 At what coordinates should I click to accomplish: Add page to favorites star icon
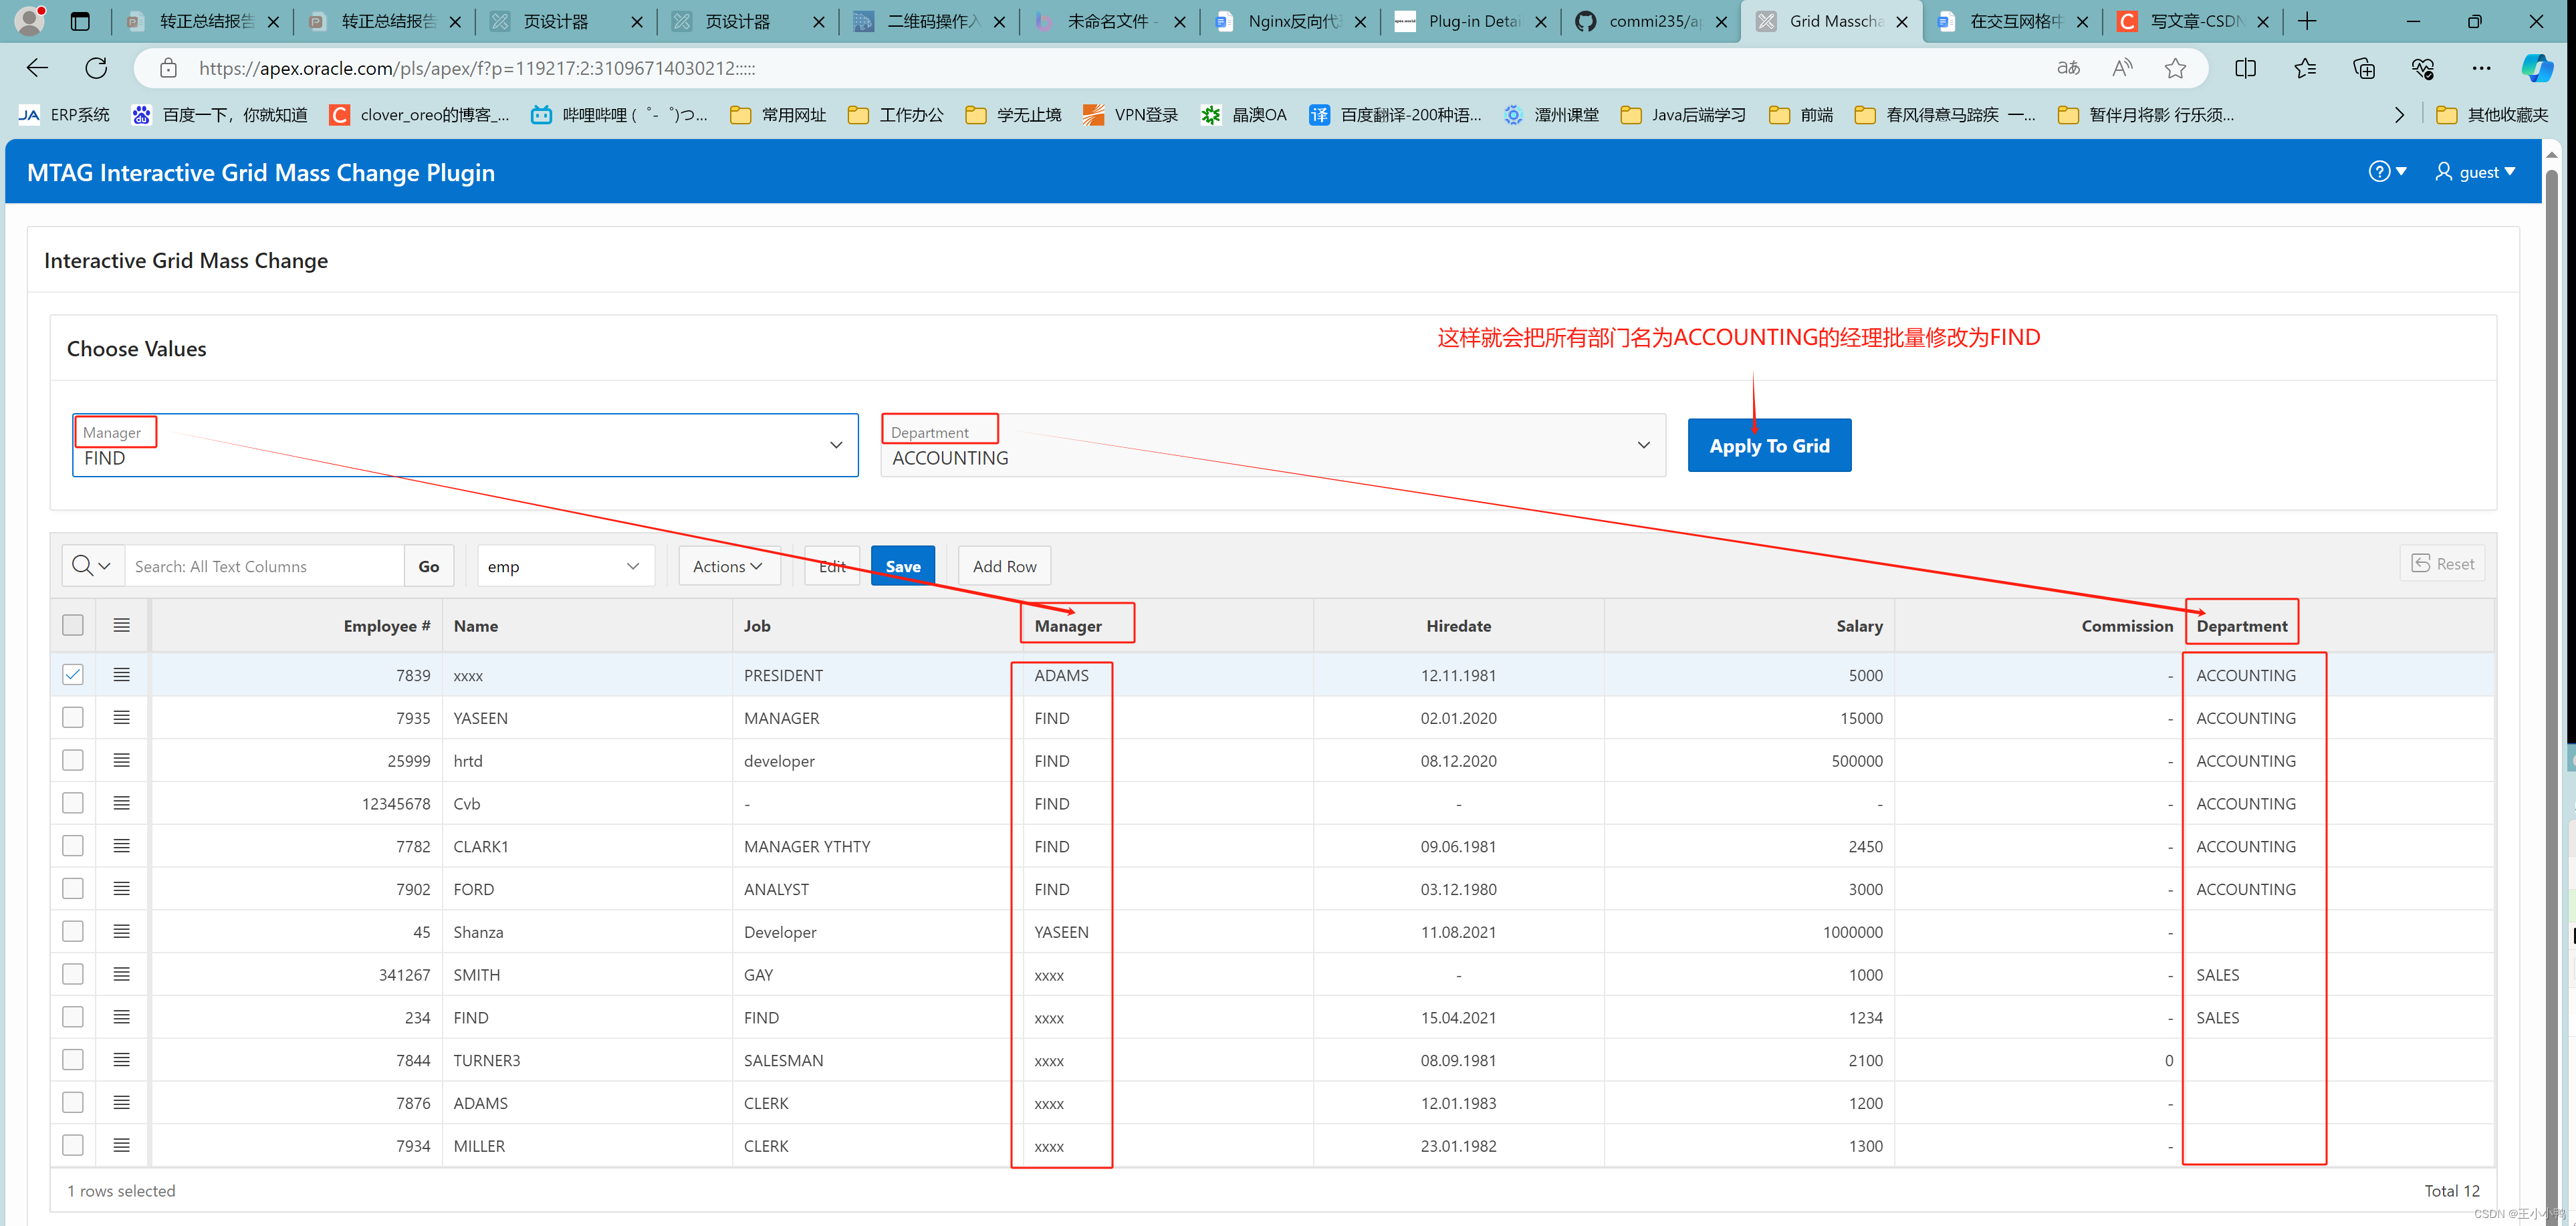click(2175, 68)
